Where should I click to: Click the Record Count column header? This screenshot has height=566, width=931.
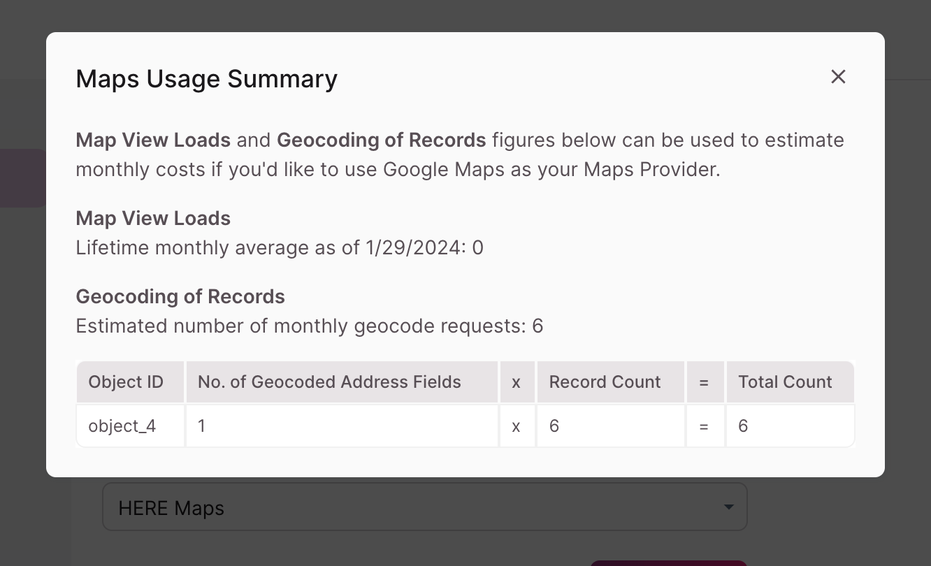pos(605,382)
